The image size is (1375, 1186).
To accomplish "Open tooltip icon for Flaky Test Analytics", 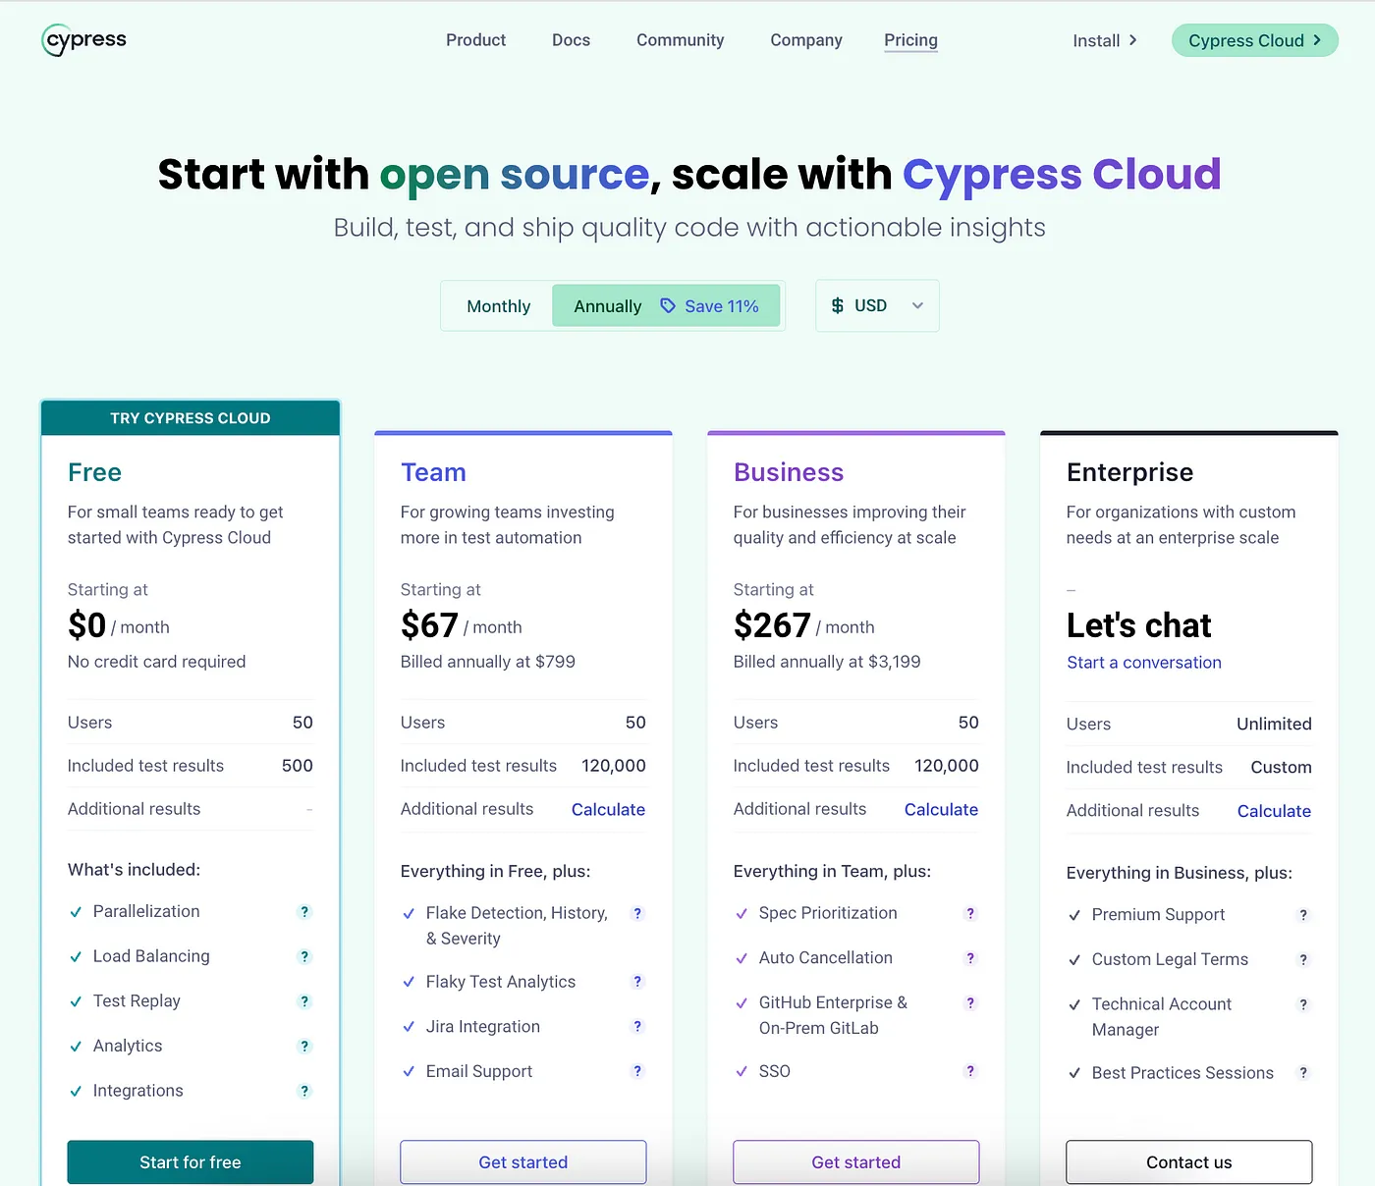I will [637, 982].
